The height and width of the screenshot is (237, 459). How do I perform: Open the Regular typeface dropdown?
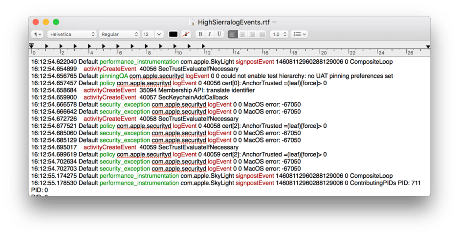pos(119,34)
